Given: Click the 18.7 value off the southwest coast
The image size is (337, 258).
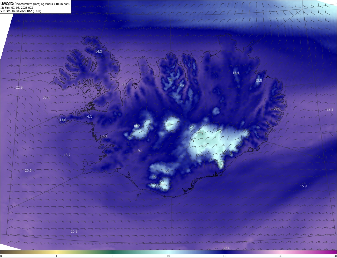Looking at the screenshot, I should tap(67, 155).
